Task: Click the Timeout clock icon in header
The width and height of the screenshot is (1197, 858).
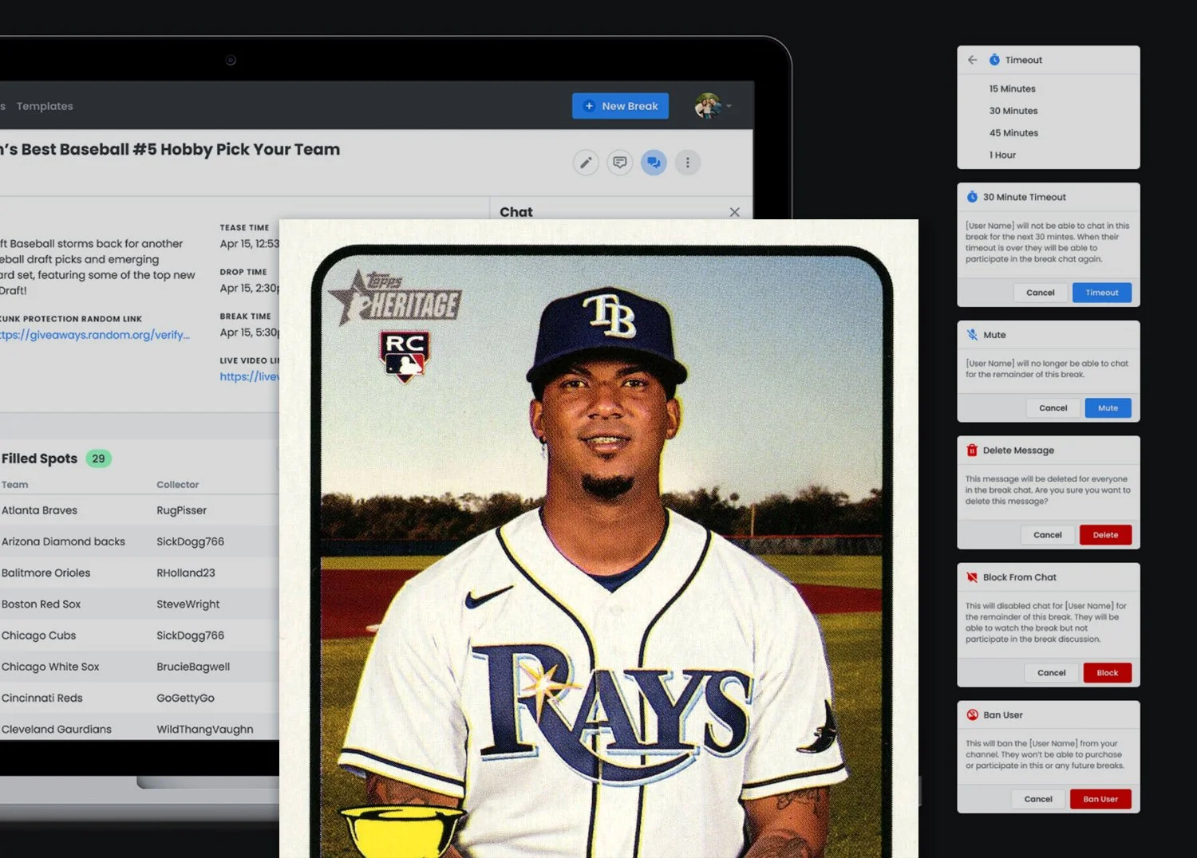Action: point(994,60)
